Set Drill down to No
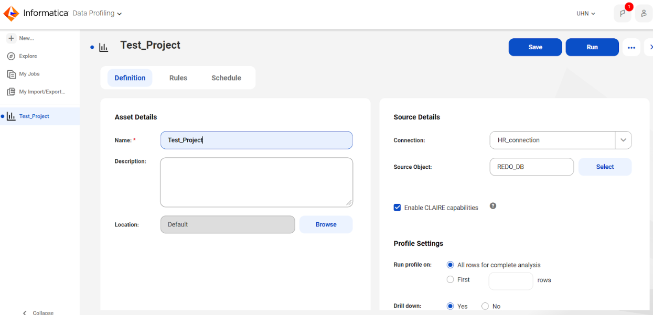 (485, 306)
